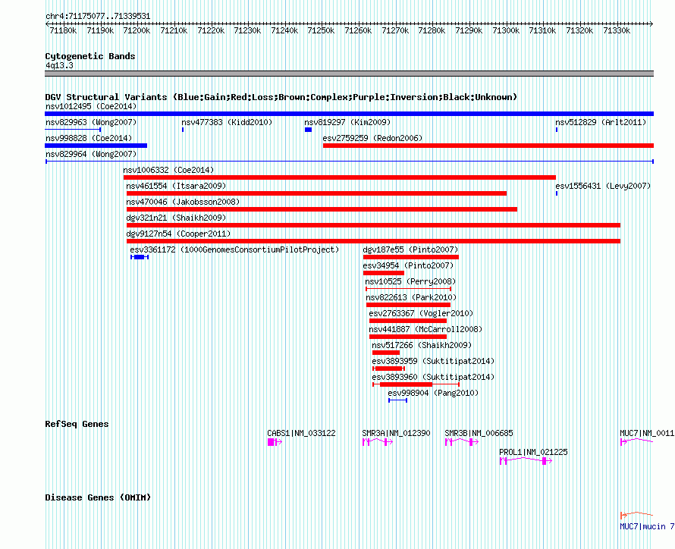Image resolution: width=675 pixels, height=549 pixels.
Task: Select the nsv517266 (Shaikh2009) red bar
Action: pyautogui.click(x=386, y=353)
